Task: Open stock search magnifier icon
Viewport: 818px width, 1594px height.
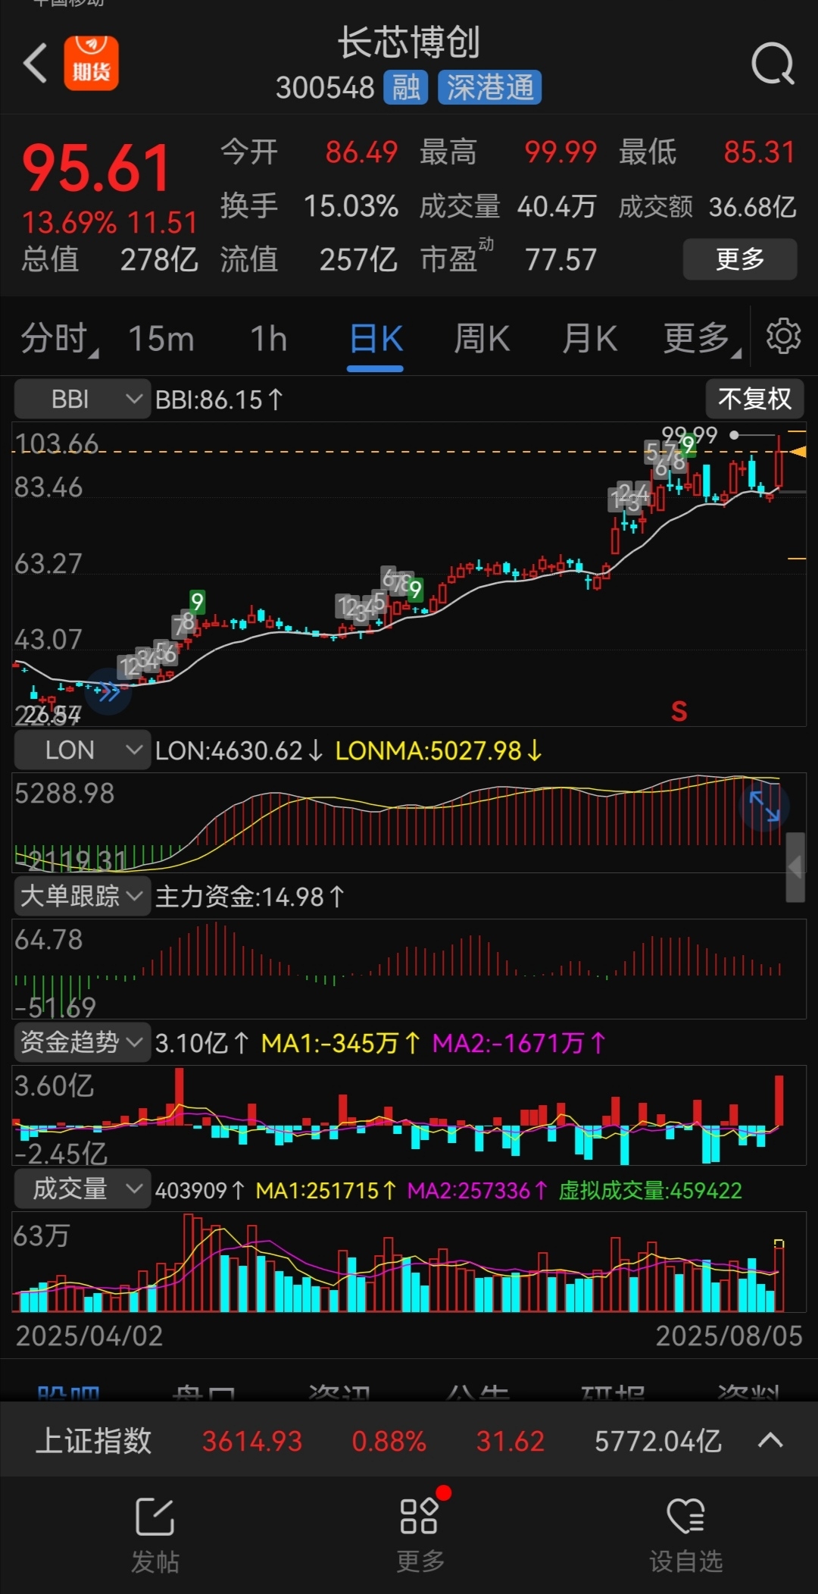Action: click(773, 64)
